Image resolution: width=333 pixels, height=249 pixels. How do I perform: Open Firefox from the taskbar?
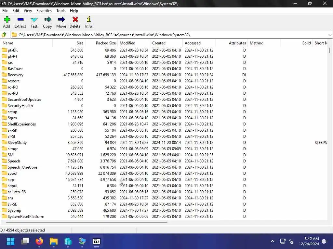tap(39, 241)
